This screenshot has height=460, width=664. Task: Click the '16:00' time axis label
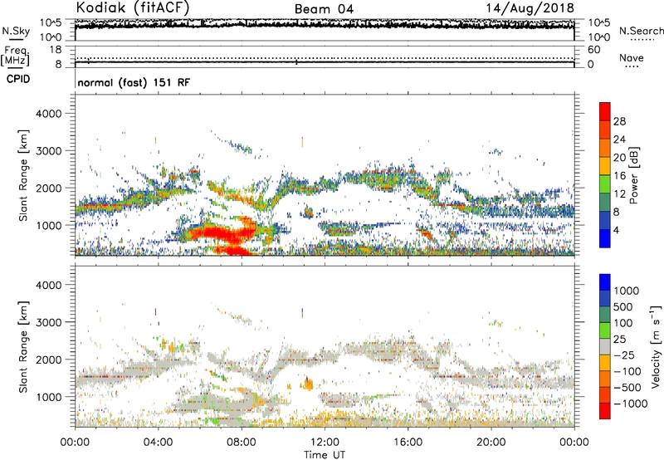tap(408, 443)
